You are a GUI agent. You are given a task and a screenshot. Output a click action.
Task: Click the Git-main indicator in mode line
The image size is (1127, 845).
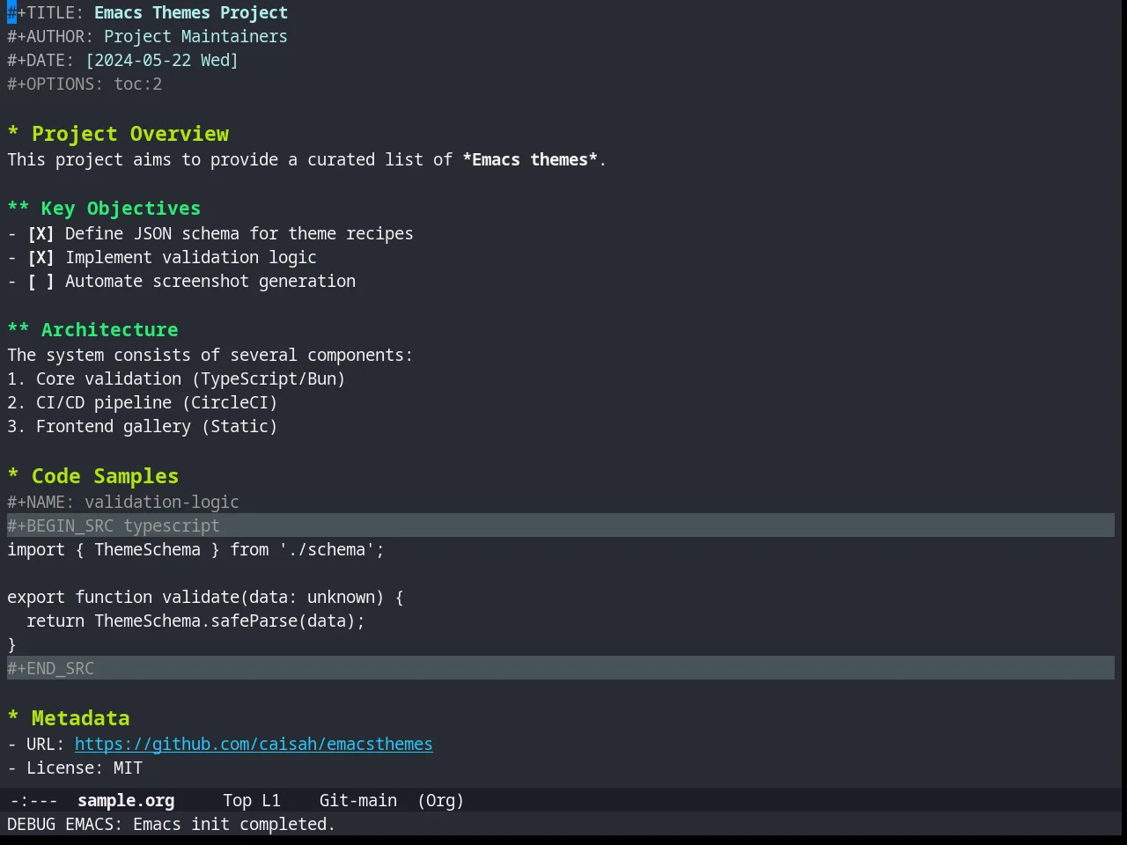pos(358,800)
